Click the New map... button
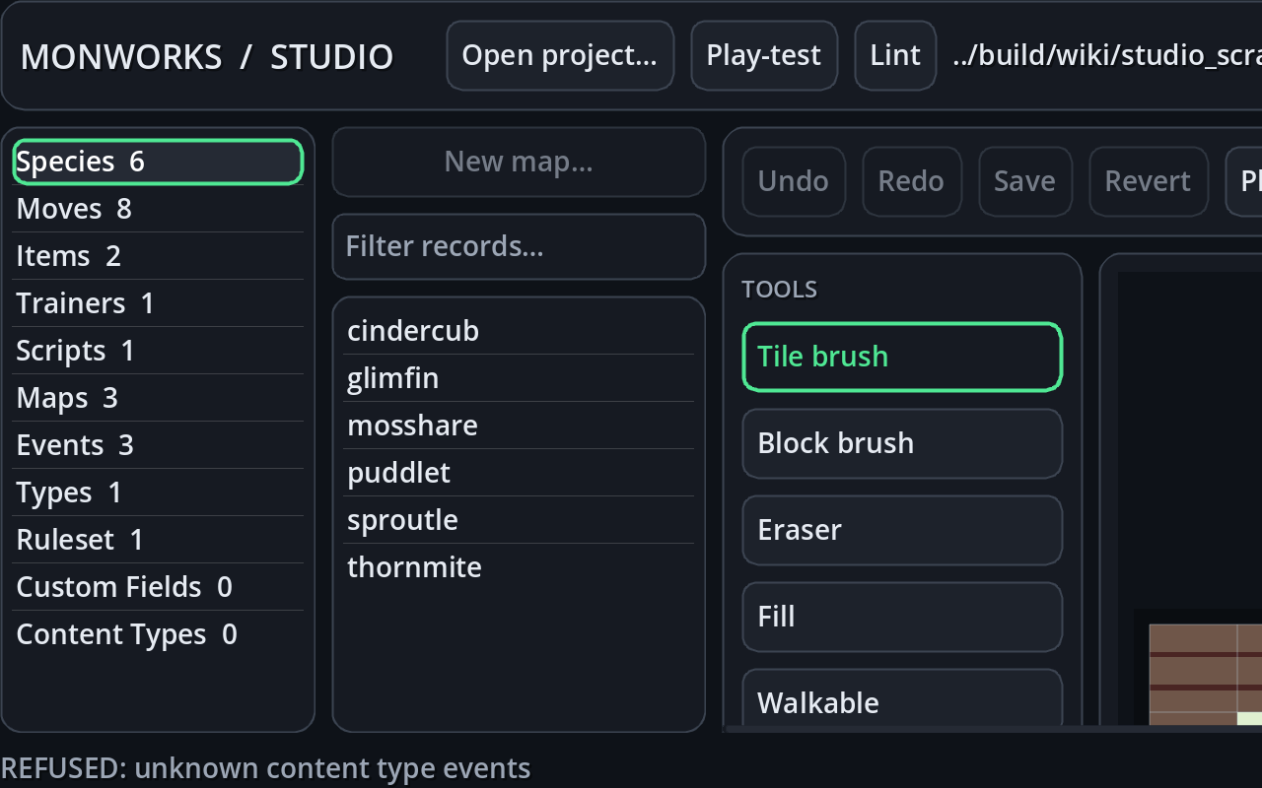 (519, 162)
